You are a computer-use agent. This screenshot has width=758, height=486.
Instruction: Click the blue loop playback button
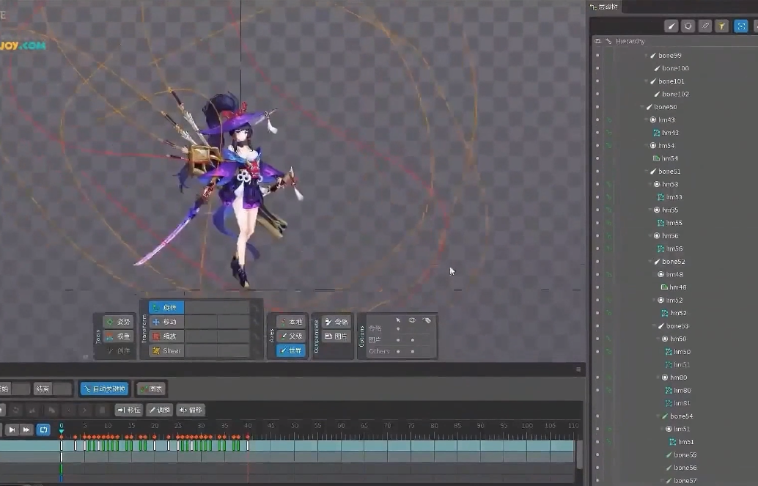(x=43, y=430)
